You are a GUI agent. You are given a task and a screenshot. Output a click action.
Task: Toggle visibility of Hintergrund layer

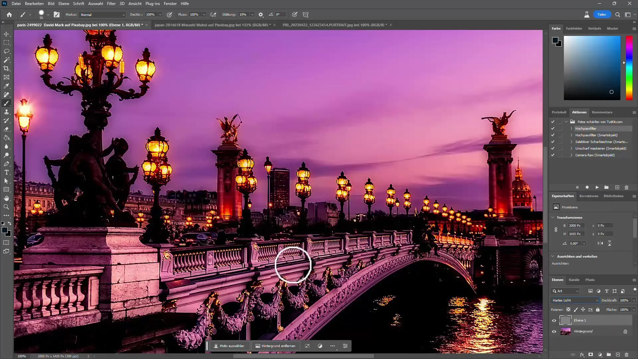pos(553,332)
